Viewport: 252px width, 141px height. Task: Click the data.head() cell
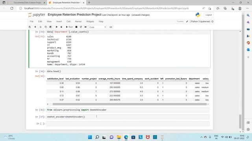click(128, 71)
